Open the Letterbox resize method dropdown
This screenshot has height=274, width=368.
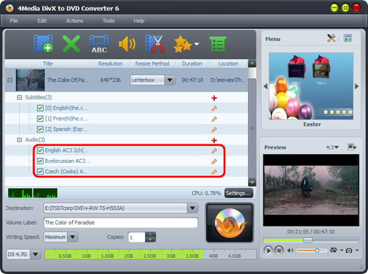coord(170,80)
